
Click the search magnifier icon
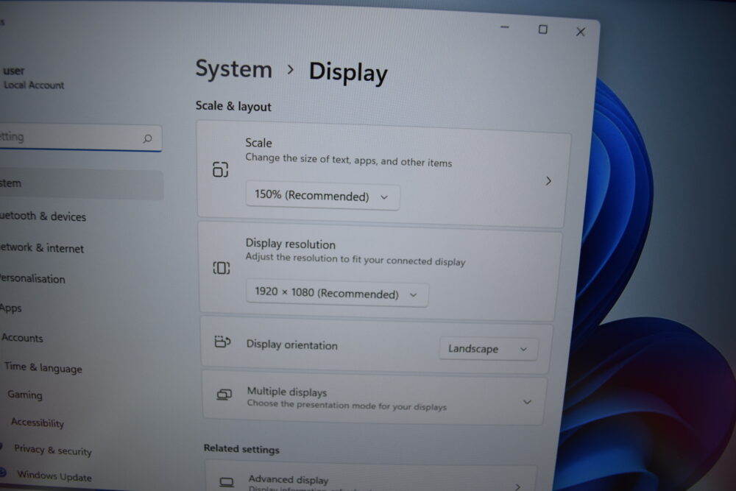click(x=147, y=138)
